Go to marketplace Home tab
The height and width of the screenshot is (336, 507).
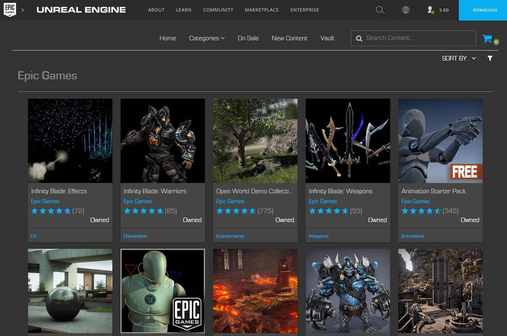[168, 38]
